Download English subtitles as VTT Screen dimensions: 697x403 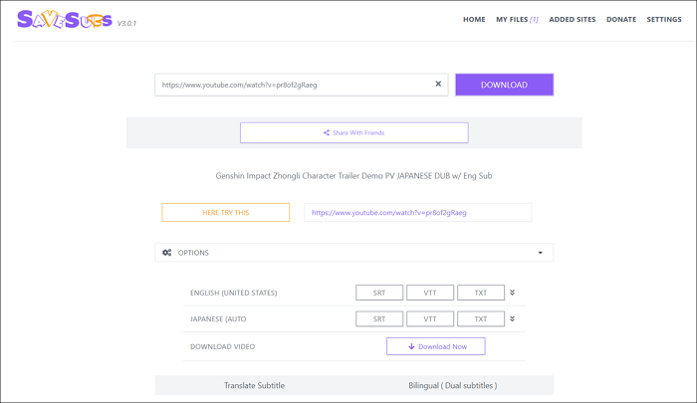[x=430, y=293]
